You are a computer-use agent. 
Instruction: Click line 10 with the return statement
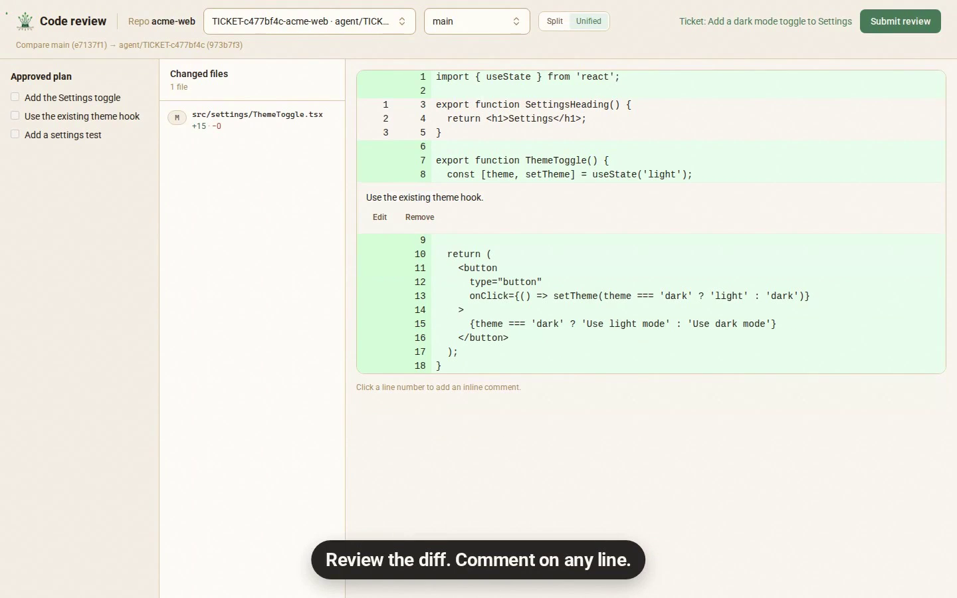click(x=420, y=254)
